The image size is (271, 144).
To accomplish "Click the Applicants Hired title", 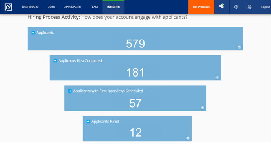I will point(105,121).
